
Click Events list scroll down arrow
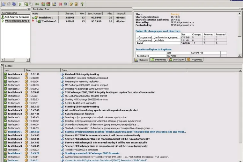point(240,161)
